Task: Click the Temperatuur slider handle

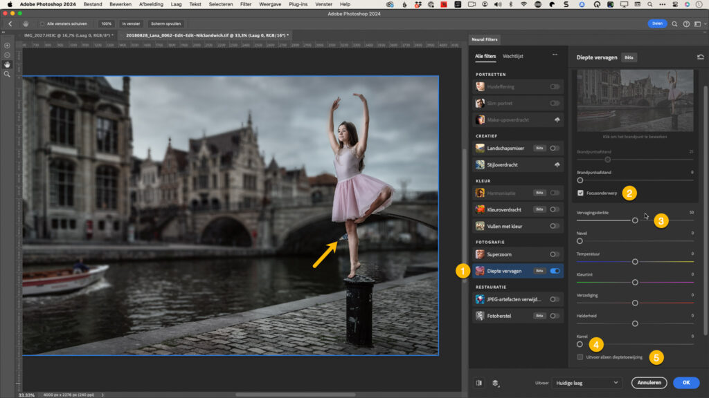Action: coord(635,262)
